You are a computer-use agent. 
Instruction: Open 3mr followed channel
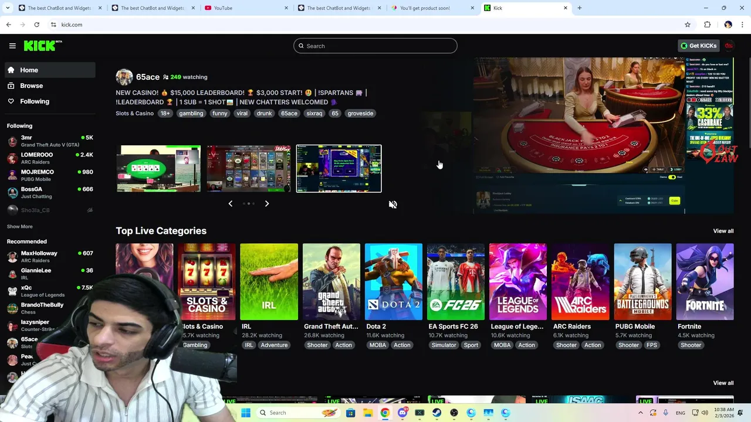pos(50,141)
